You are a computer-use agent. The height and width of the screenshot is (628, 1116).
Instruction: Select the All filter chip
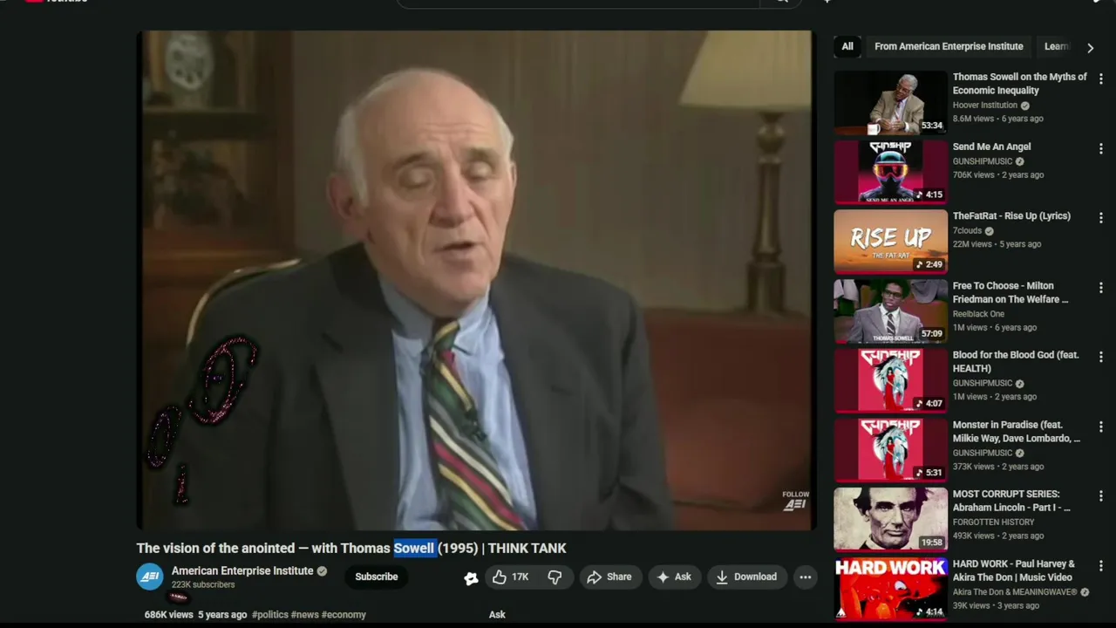(847, 46)
